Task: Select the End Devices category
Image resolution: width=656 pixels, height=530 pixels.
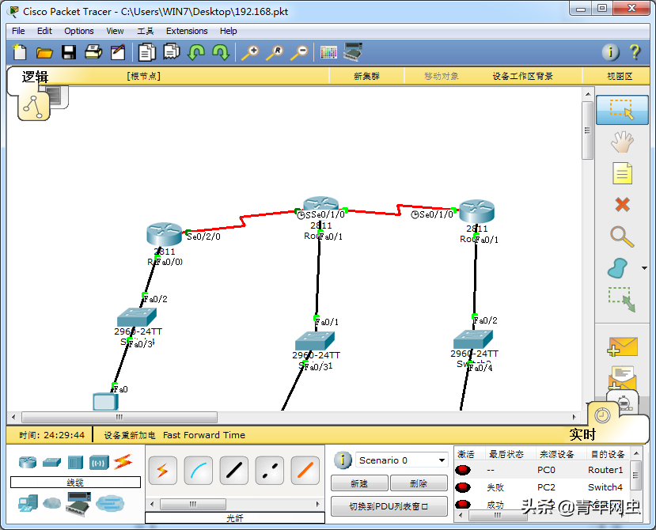Action: click(28, 503)
